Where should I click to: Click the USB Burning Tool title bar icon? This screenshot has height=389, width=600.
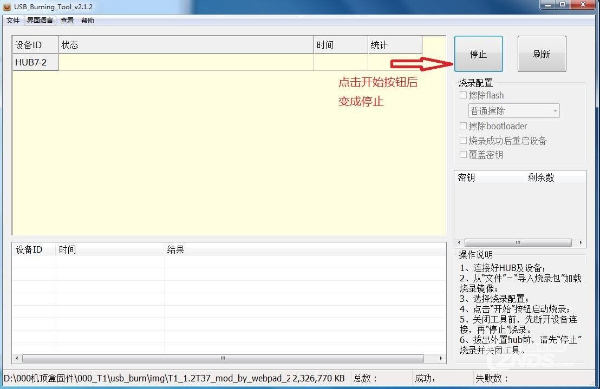point(6,6)
